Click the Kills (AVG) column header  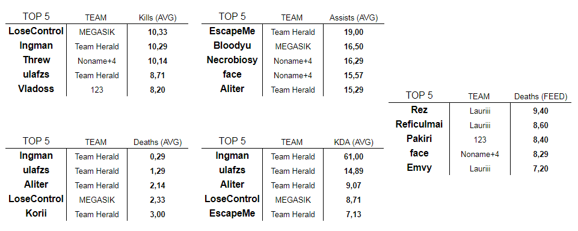[x=158, y=17]
